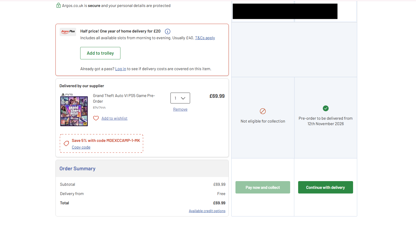The image size is (416, 234).
Task: Click the red not-eligible collection icon
Action: [263, 111]
